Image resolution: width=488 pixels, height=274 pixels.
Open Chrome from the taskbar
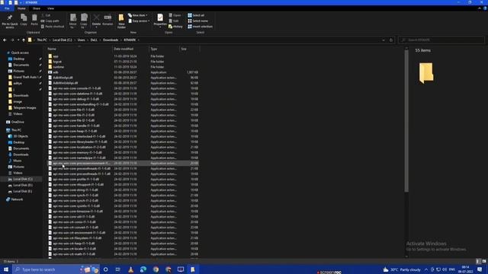[x=156, y=269]
